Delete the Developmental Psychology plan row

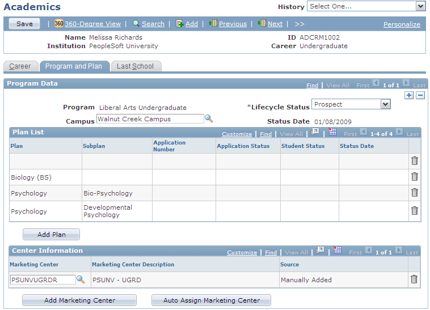415,211
